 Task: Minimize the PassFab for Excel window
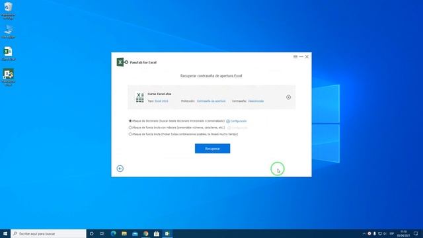click(301, 57)
